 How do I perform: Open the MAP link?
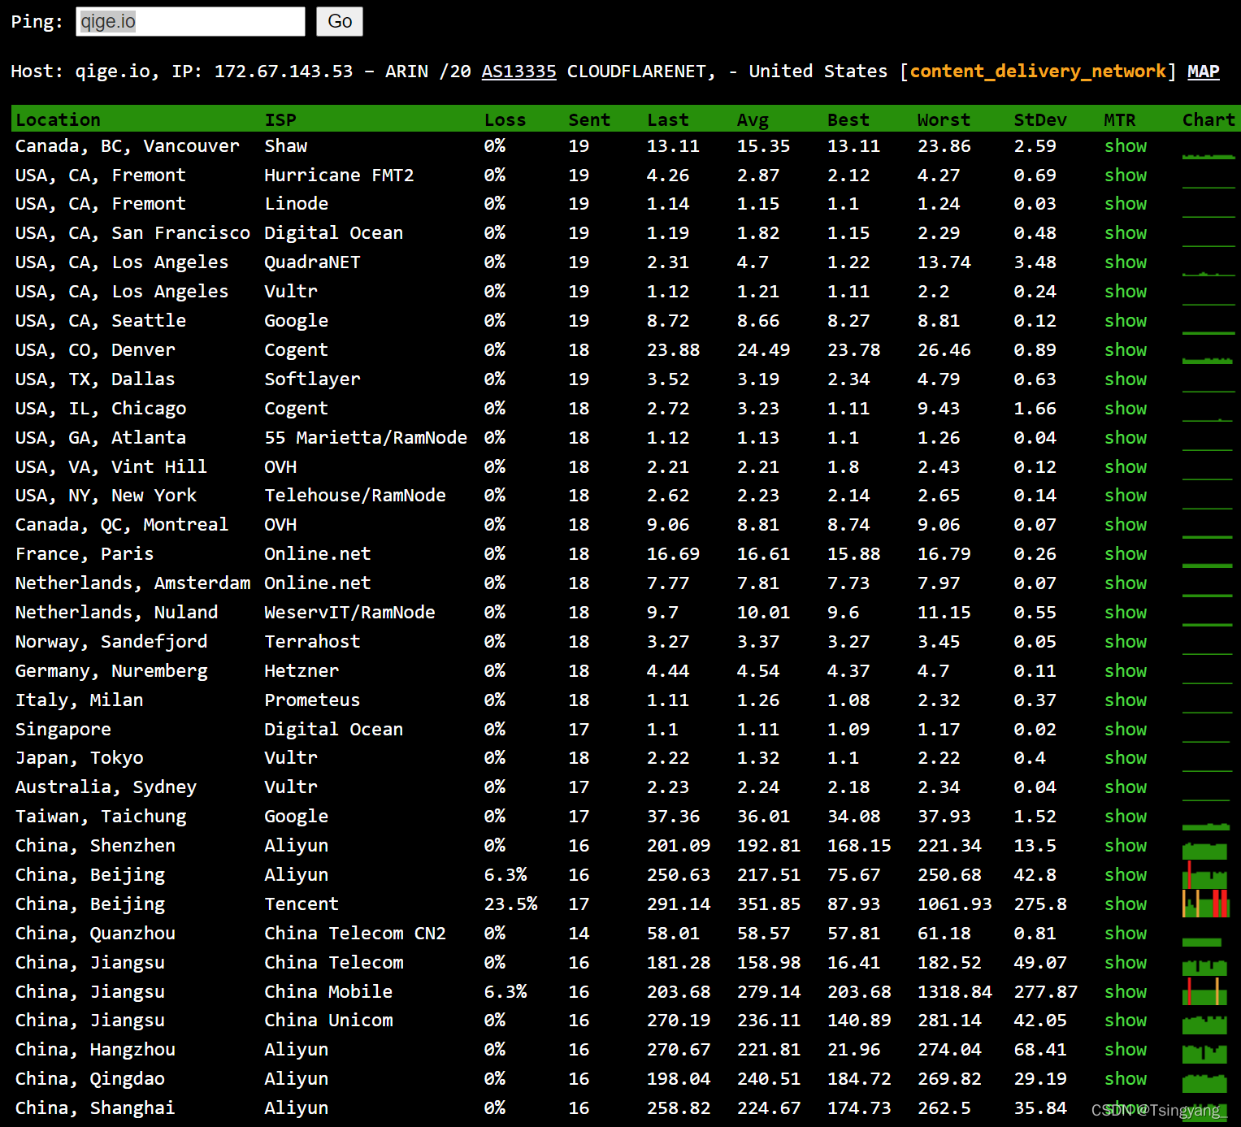pyautogui.click(x=1203, y=72)
